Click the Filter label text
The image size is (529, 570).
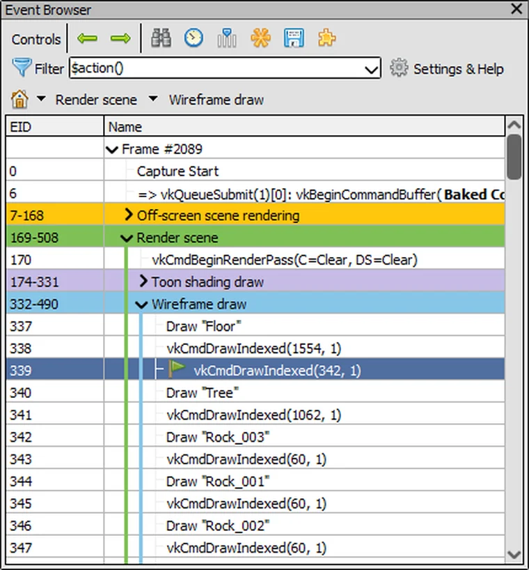coord(49,69)
